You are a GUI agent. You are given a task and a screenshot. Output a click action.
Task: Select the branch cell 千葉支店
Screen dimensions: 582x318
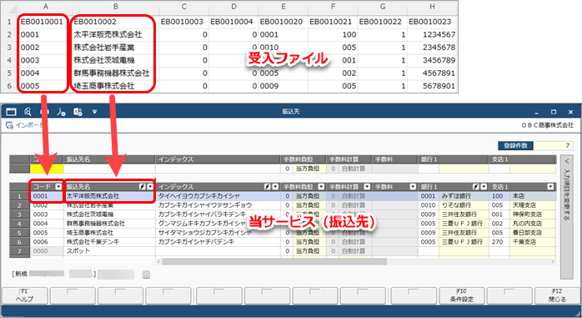(533, 242)
